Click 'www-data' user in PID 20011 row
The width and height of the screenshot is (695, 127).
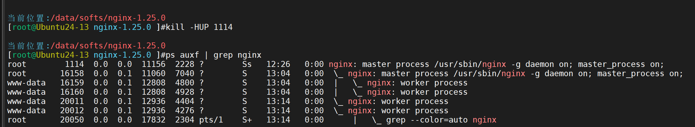point(26,101)
